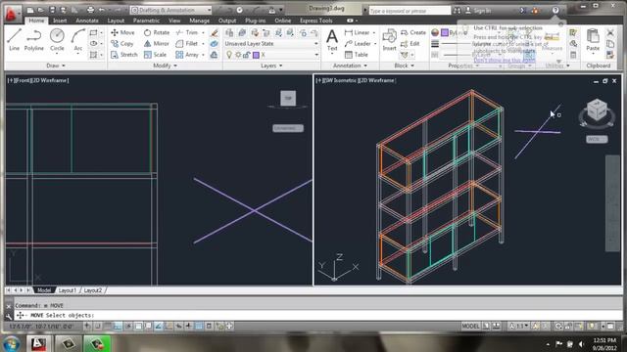Toggle the layer lock padlock icon
The width and height of the screenshot is (627, 352).
click(247, 55)
